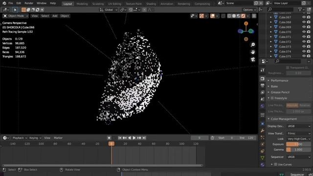Image resolution: width=313 pixels, height=176 pixels.
Task: Open the Window menu
Action: (41, 3)
